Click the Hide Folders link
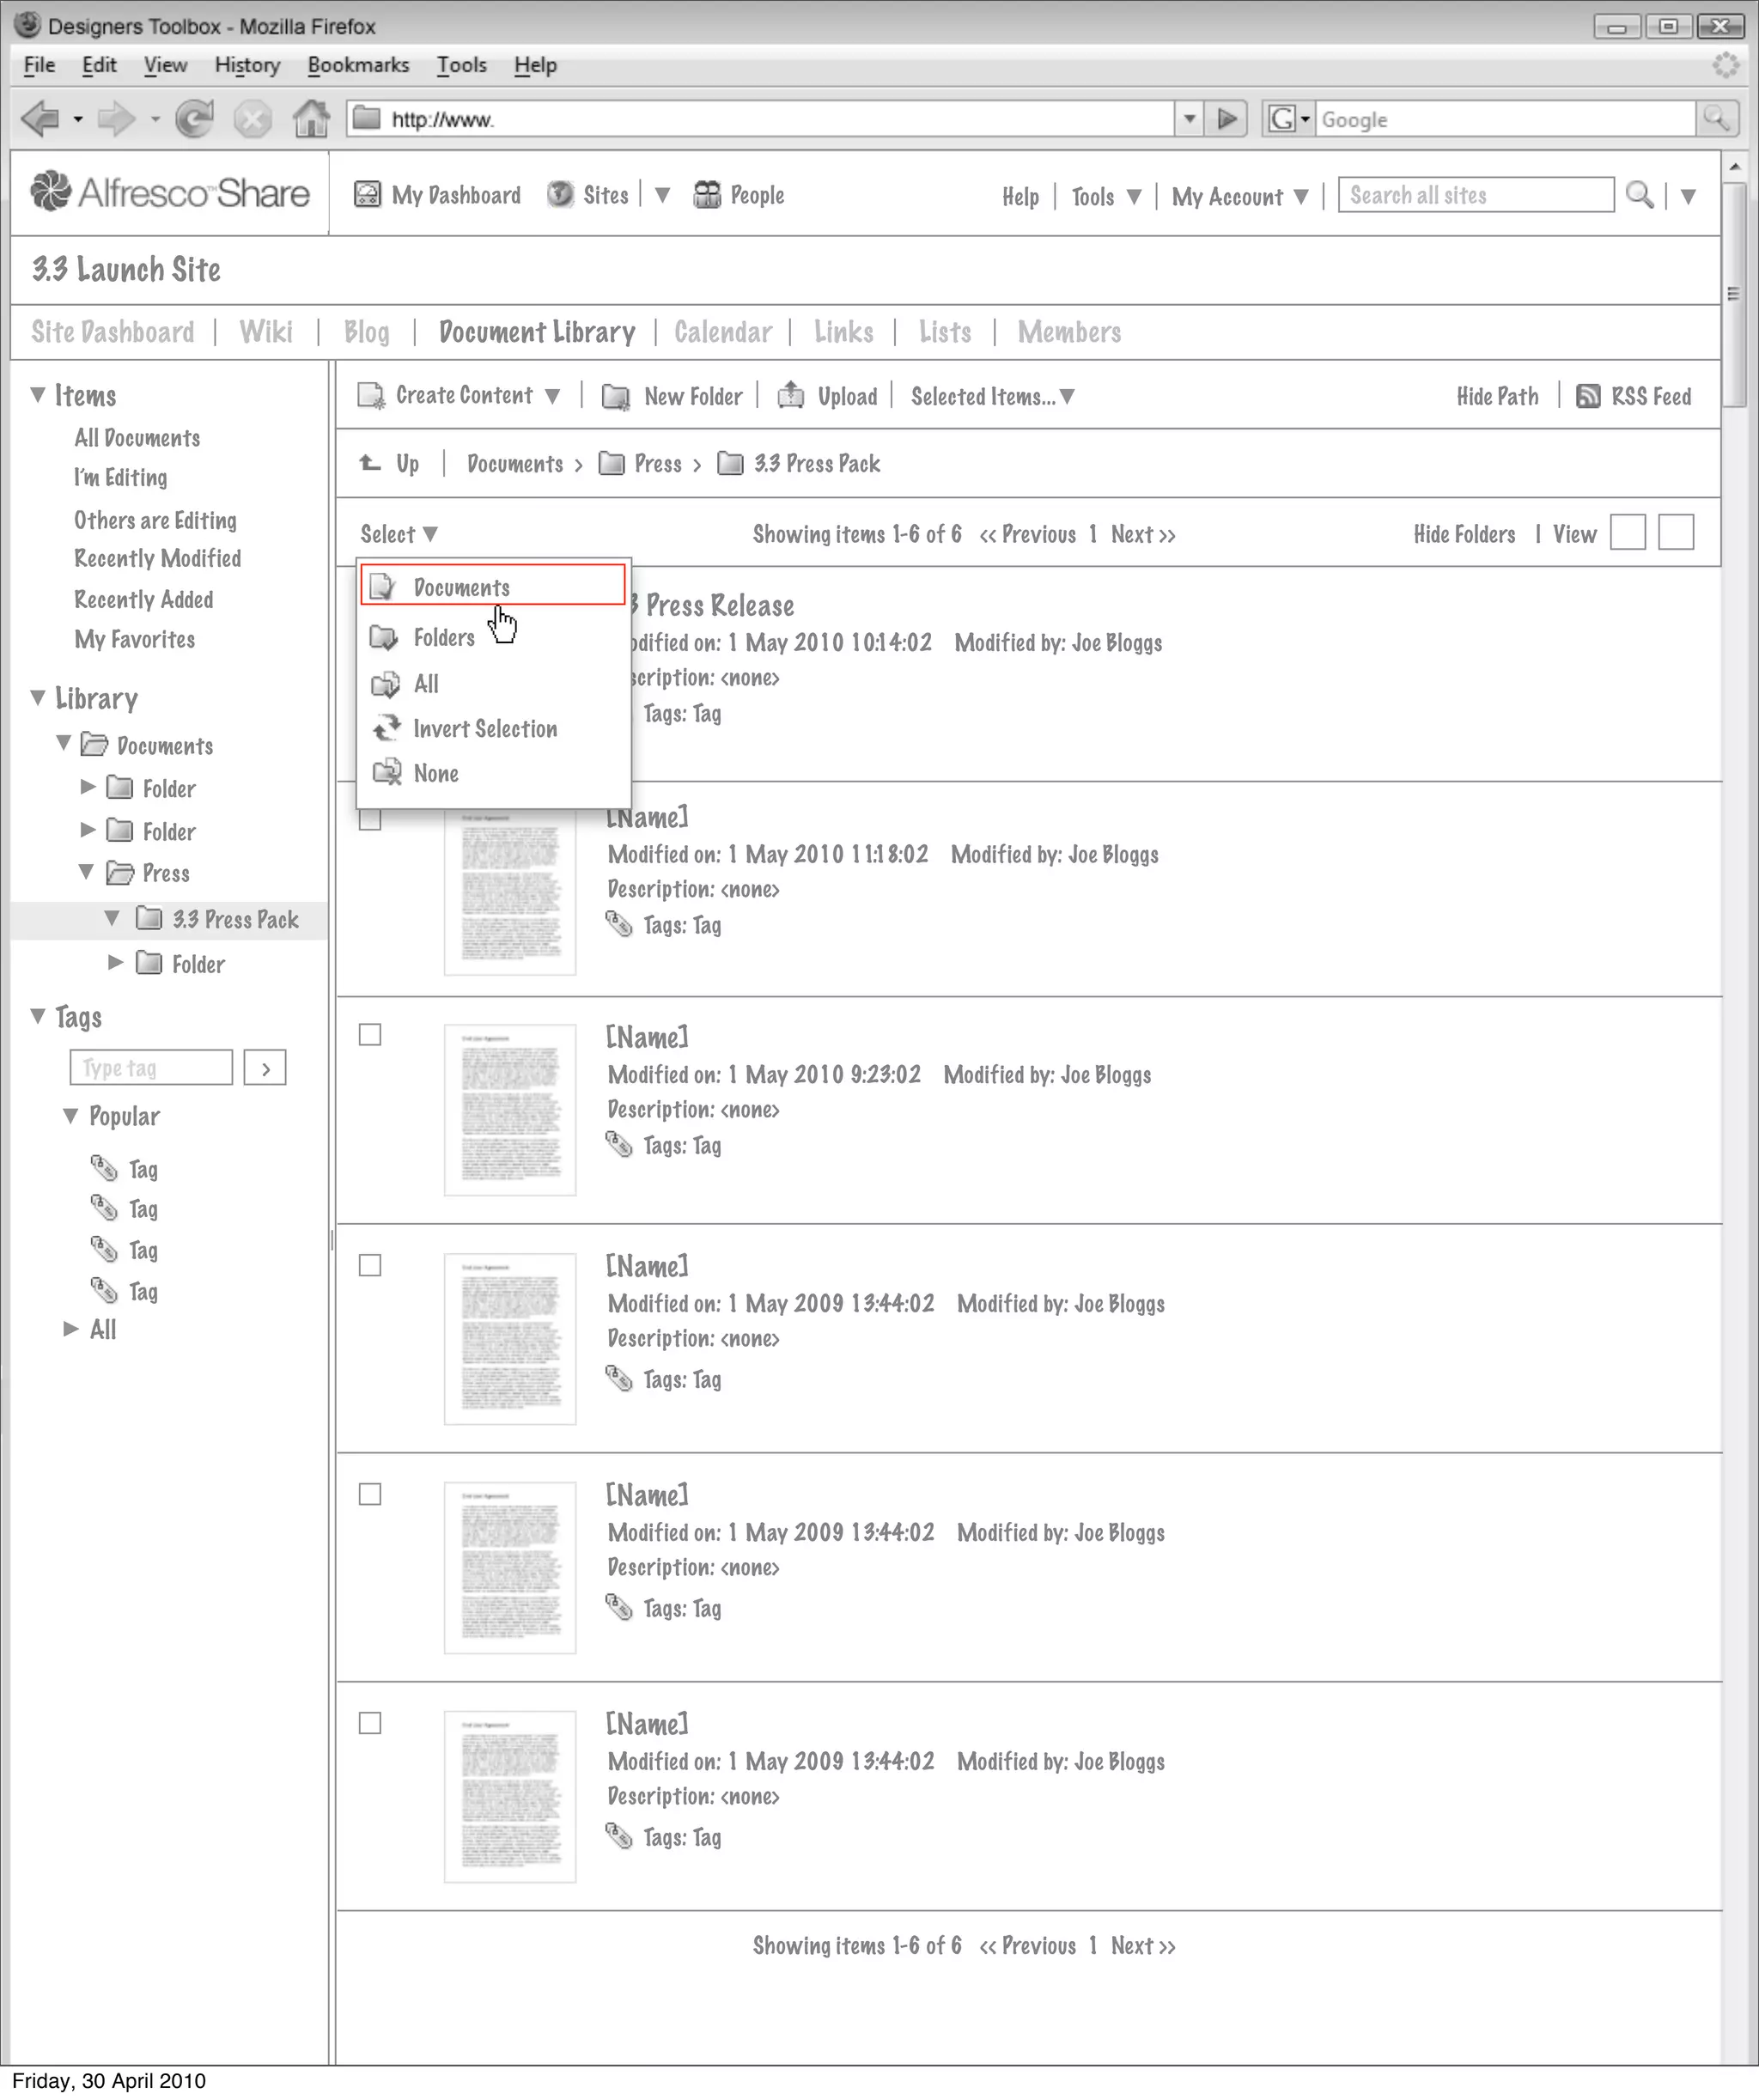This screenshot has height=2100, width=1759. (1464, 535)
